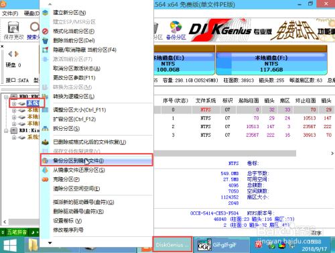Screen dimensions: 335x253
Task: Choose 更改分区参数(F11) menu entry
Action: (x=74, y=78)
